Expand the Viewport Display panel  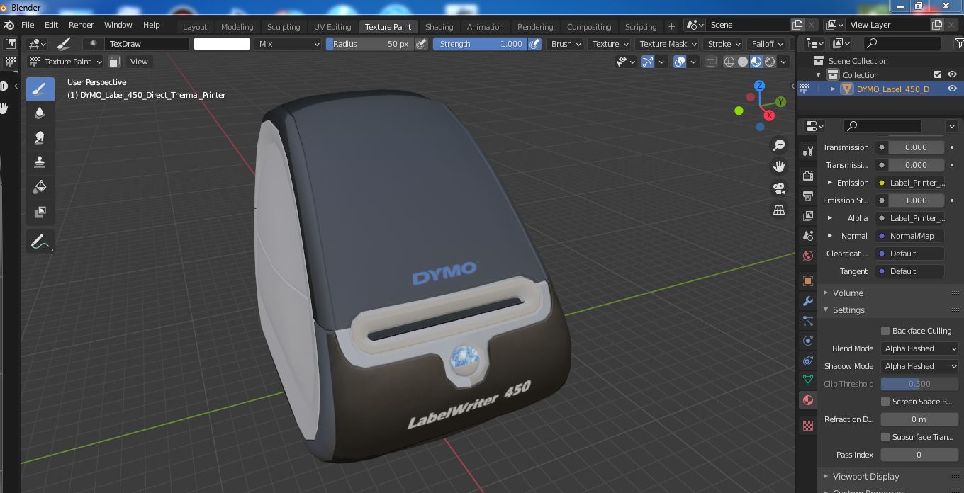coord(865,476)
